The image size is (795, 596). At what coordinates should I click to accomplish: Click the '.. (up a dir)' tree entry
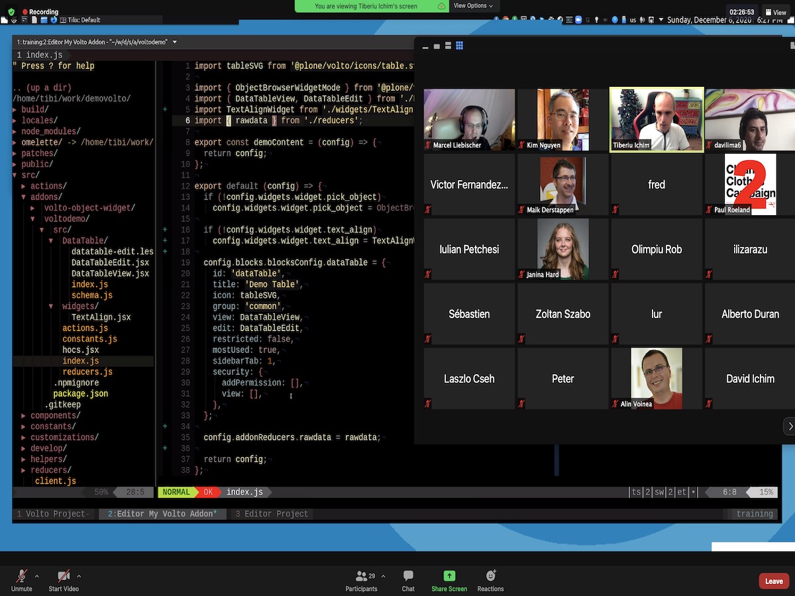(x=42, y=88)
